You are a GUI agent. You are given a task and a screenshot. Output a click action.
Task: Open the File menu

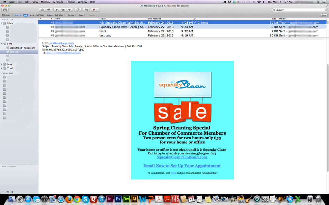click(19, 2)
